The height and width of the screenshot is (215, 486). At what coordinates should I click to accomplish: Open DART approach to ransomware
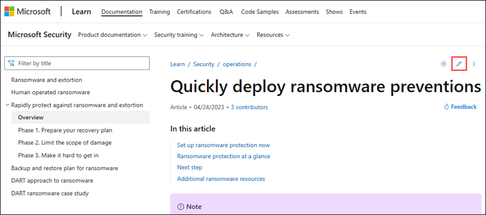pos(52,181)
